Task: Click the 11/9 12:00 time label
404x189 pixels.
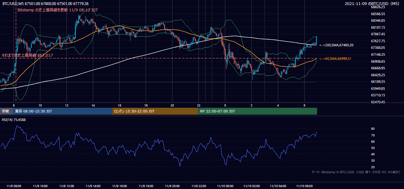Action: 67,186
